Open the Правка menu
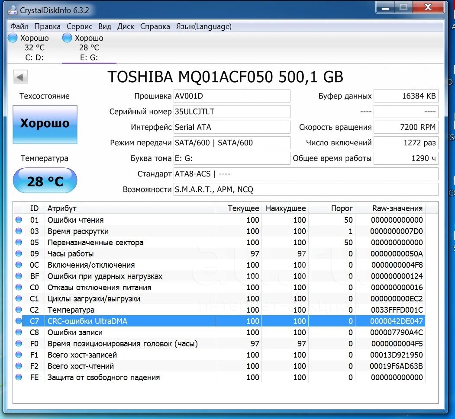Viewport: 455px width, 419px height. [x=47, y=26]
